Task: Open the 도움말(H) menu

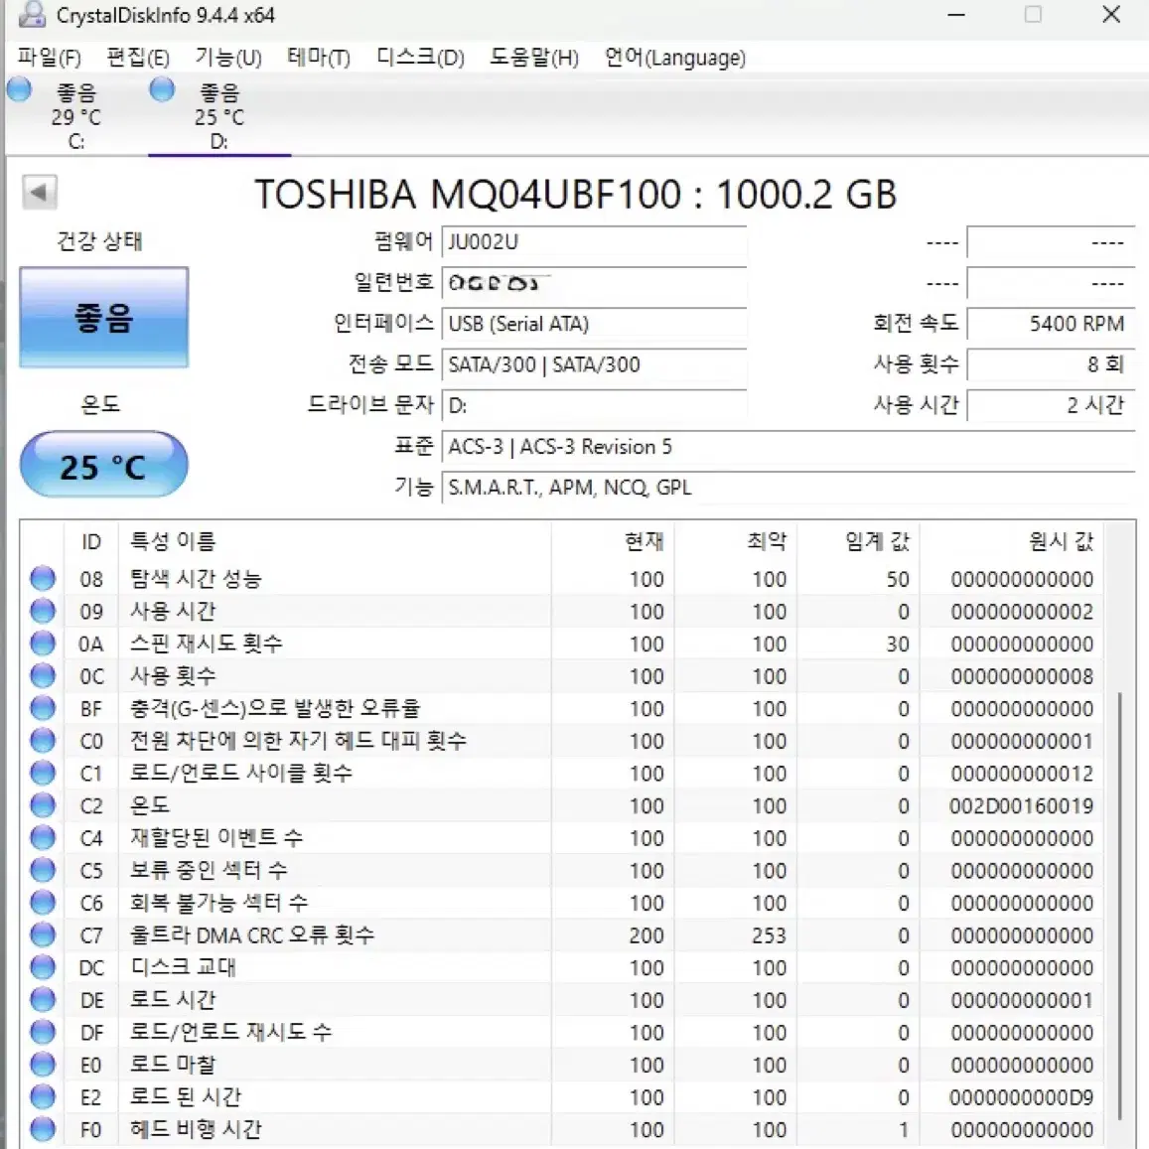Action: [x=534, y=58]
